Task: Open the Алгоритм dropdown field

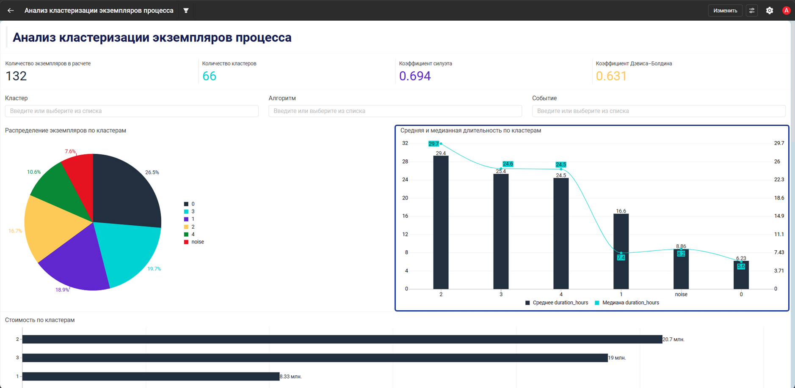Action: pos(395,111)
